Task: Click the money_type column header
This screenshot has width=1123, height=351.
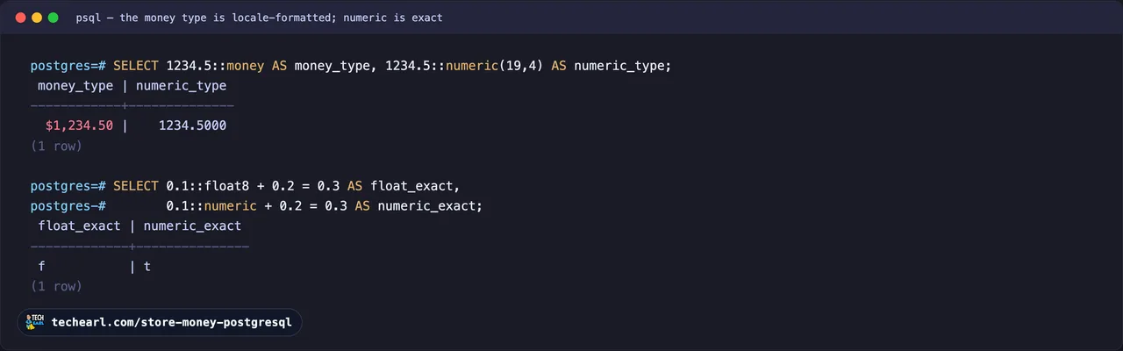Action: (x=75, y=86)
